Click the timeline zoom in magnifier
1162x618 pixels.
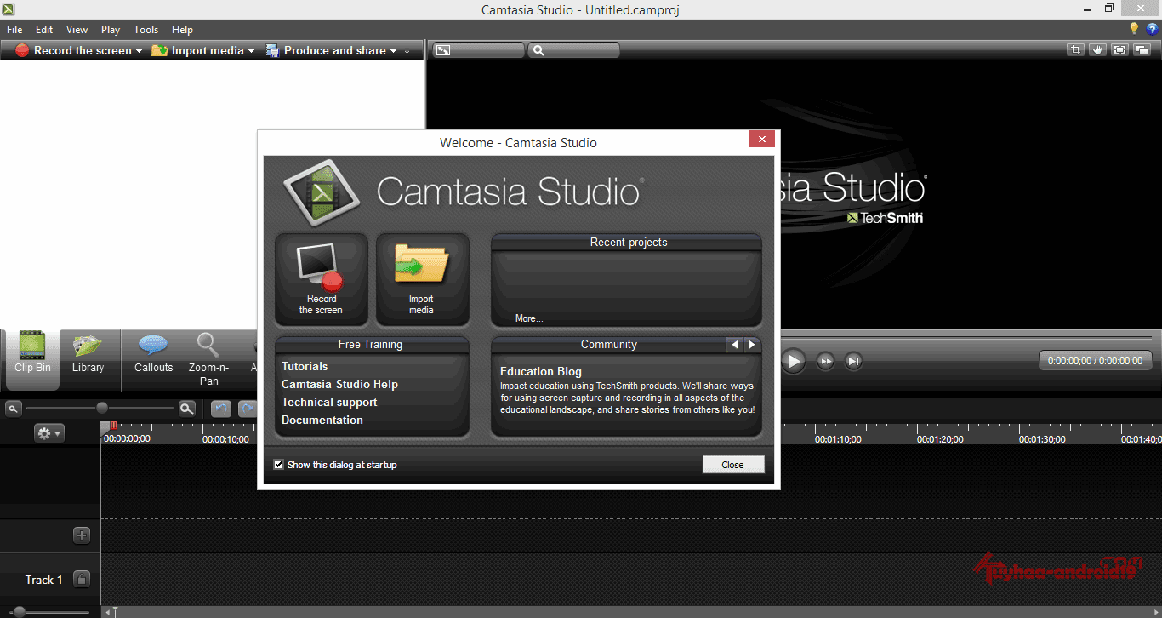click(x=187, y=409)
